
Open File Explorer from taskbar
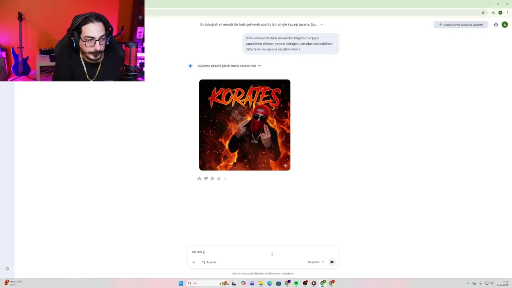[x=261, y=283]
